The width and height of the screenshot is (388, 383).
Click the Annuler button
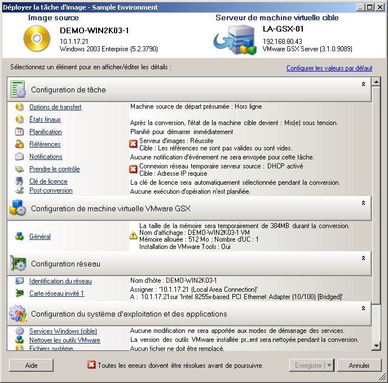point(359,365)
